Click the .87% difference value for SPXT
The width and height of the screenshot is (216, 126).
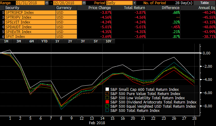[176, 36]
